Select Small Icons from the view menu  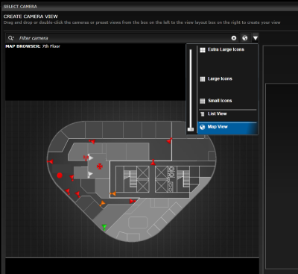(x=220, y=101)
